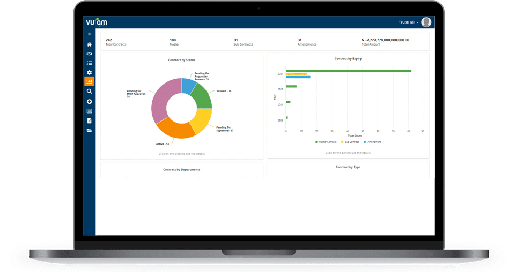The image size is (515, 272).
Task: Select the orange dashboard chart icon
Action: click(89, 81)
